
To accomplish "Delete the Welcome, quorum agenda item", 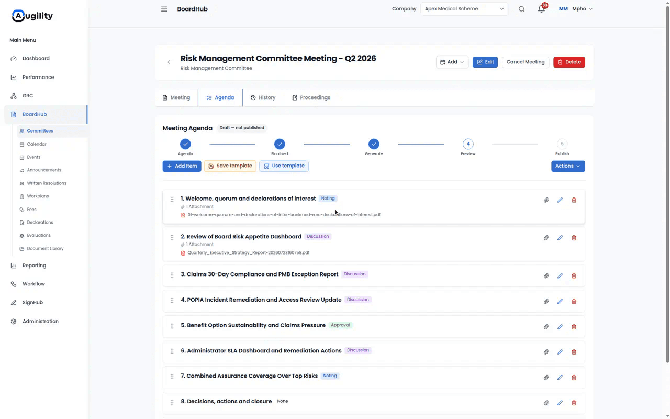I will click(574, 200).
